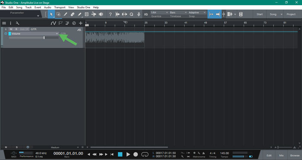Open the Transport menu
The width and height of the screenshot is (302, 160).
(x=60, y=7)
